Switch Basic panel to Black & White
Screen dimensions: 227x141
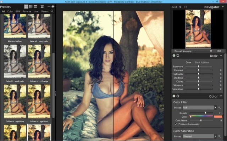[x=202, y=62]
